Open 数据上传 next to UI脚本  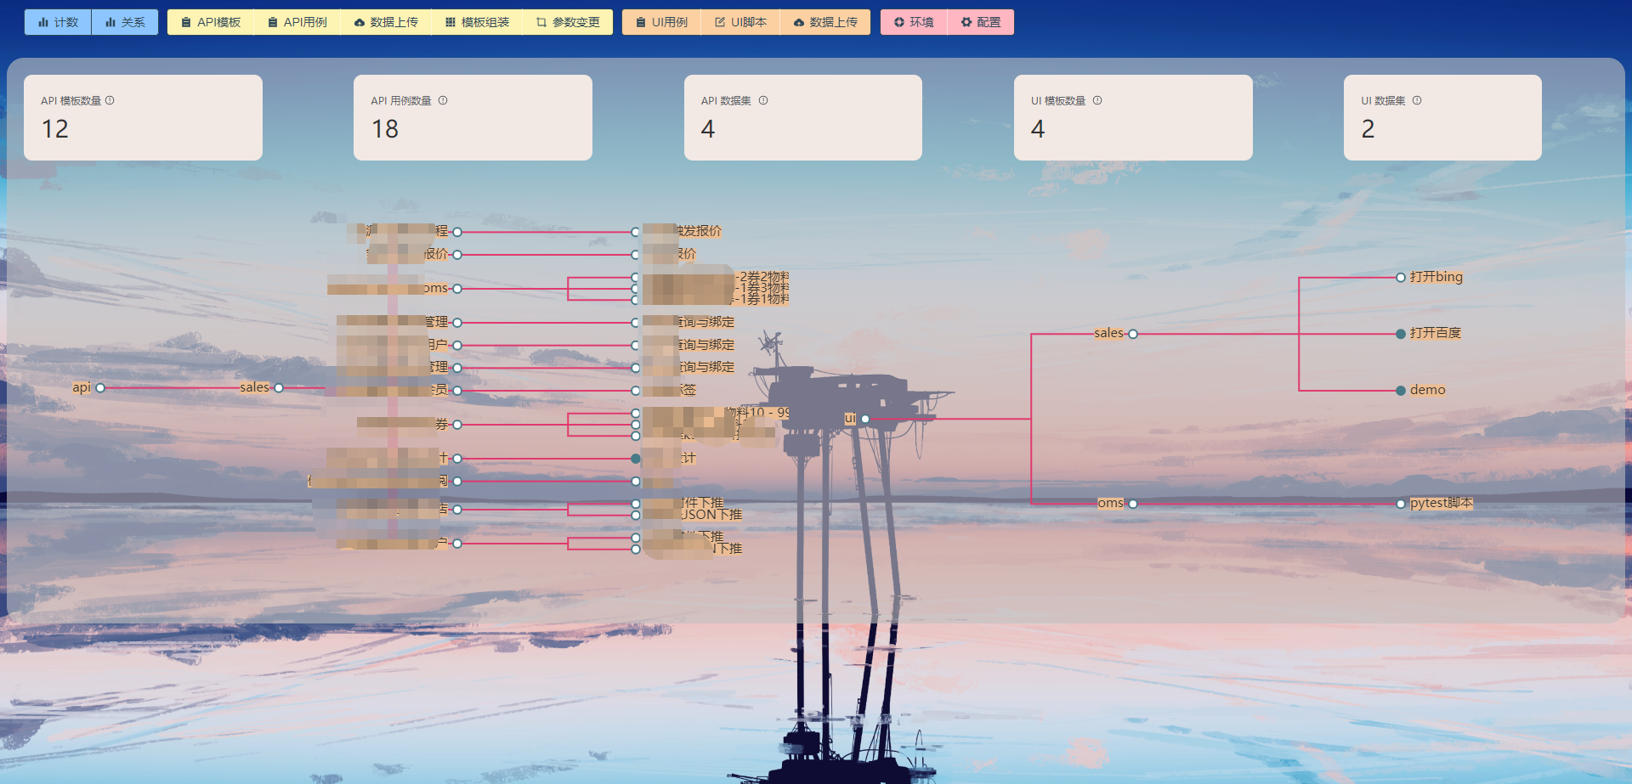click(825, 22)
